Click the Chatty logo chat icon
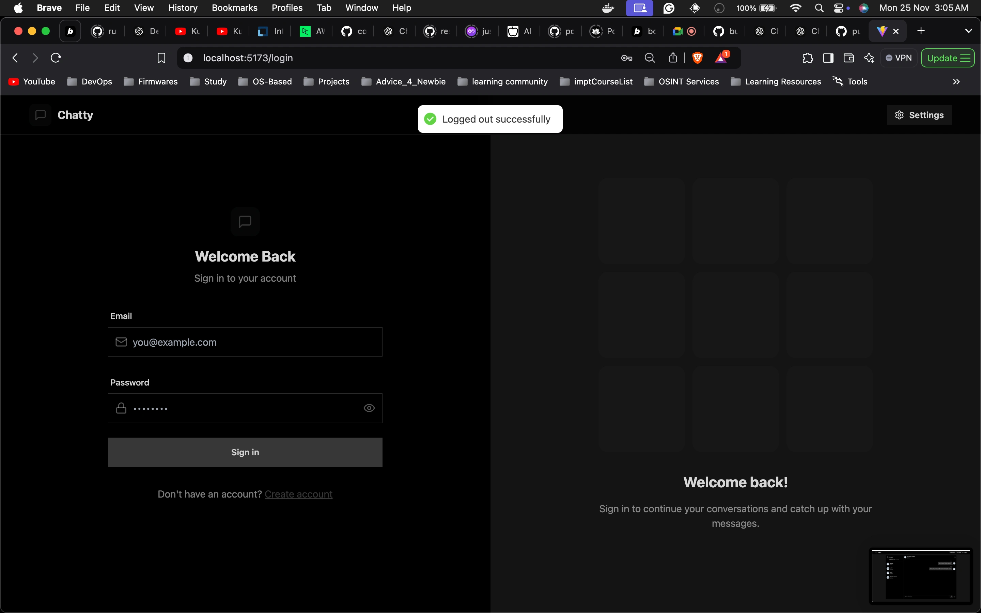 40,115
